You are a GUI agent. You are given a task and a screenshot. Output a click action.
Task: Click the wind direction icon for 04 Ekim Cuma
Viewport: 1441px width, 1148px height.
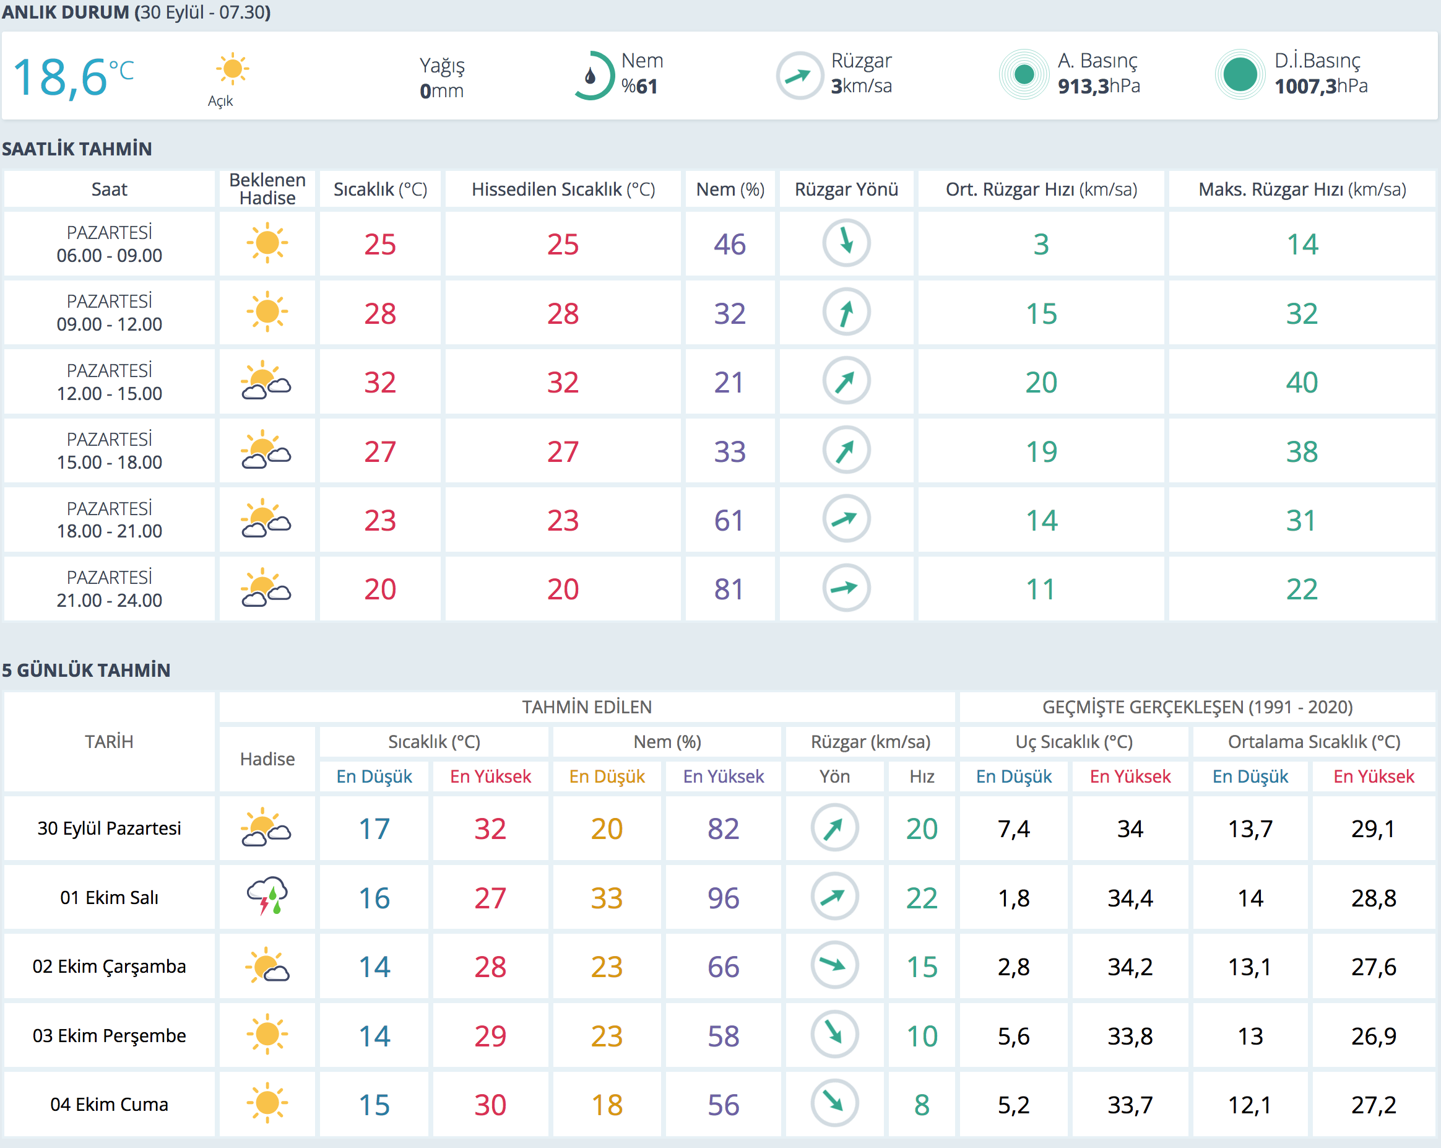[834, 1103]
